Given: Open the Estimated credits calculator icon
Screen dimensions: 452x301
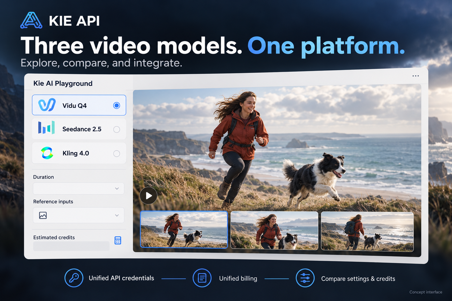Looking at the screenshot, I should click(118, 240).
